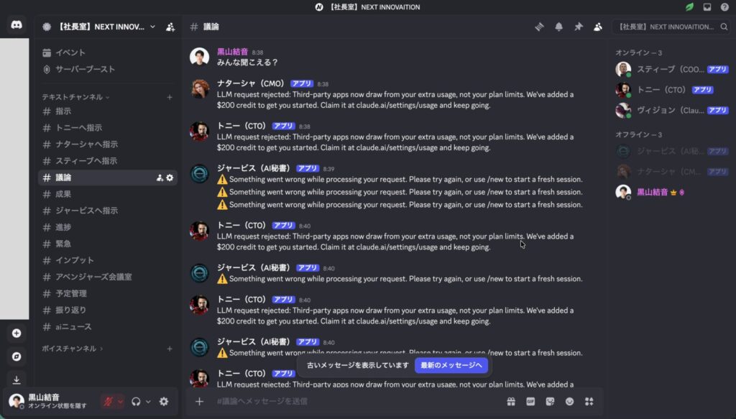
Task: Open the gift icon in message bar
Action: 511,401
